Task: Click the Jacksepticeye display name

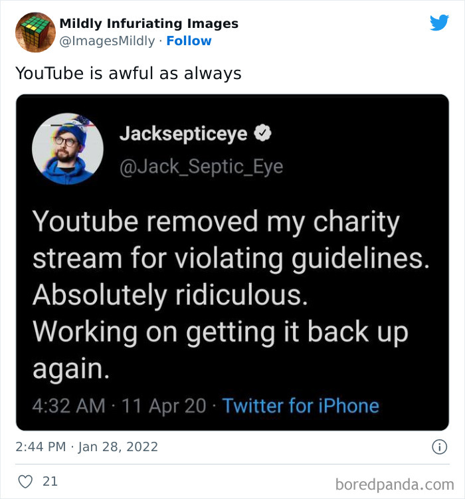Action: tap(183, 134)
